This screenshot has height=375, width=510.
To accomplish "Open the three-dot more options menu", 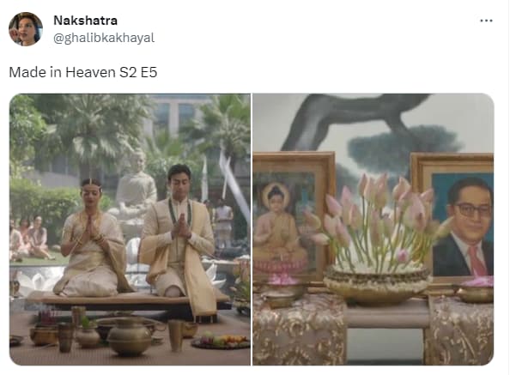I will point(486,21).
